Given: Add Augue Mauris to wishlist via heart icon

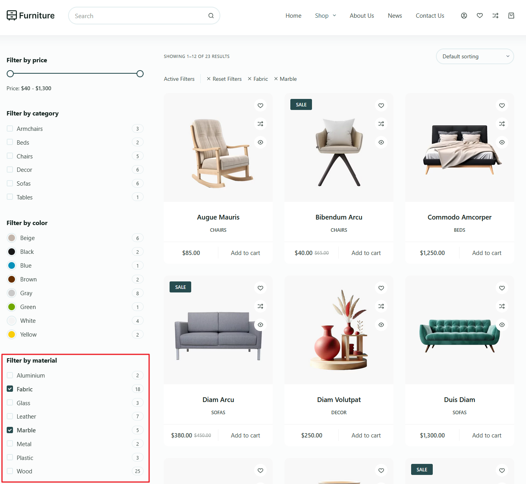Looking at the screenshot, I should [260, 105].
